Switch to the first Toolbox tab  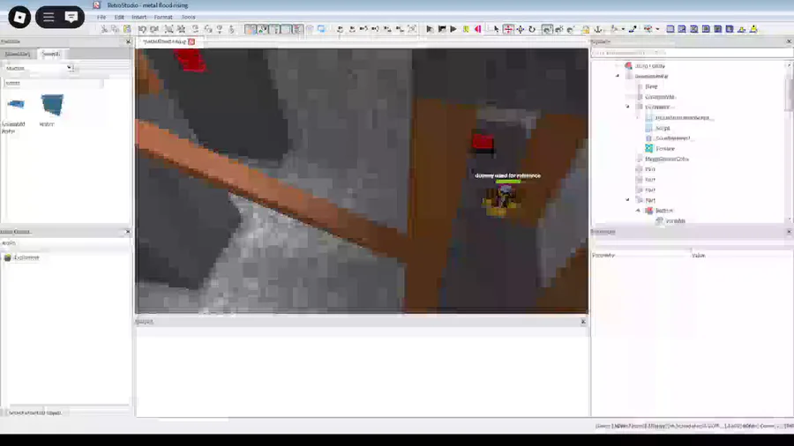click(x=18, y=54)
